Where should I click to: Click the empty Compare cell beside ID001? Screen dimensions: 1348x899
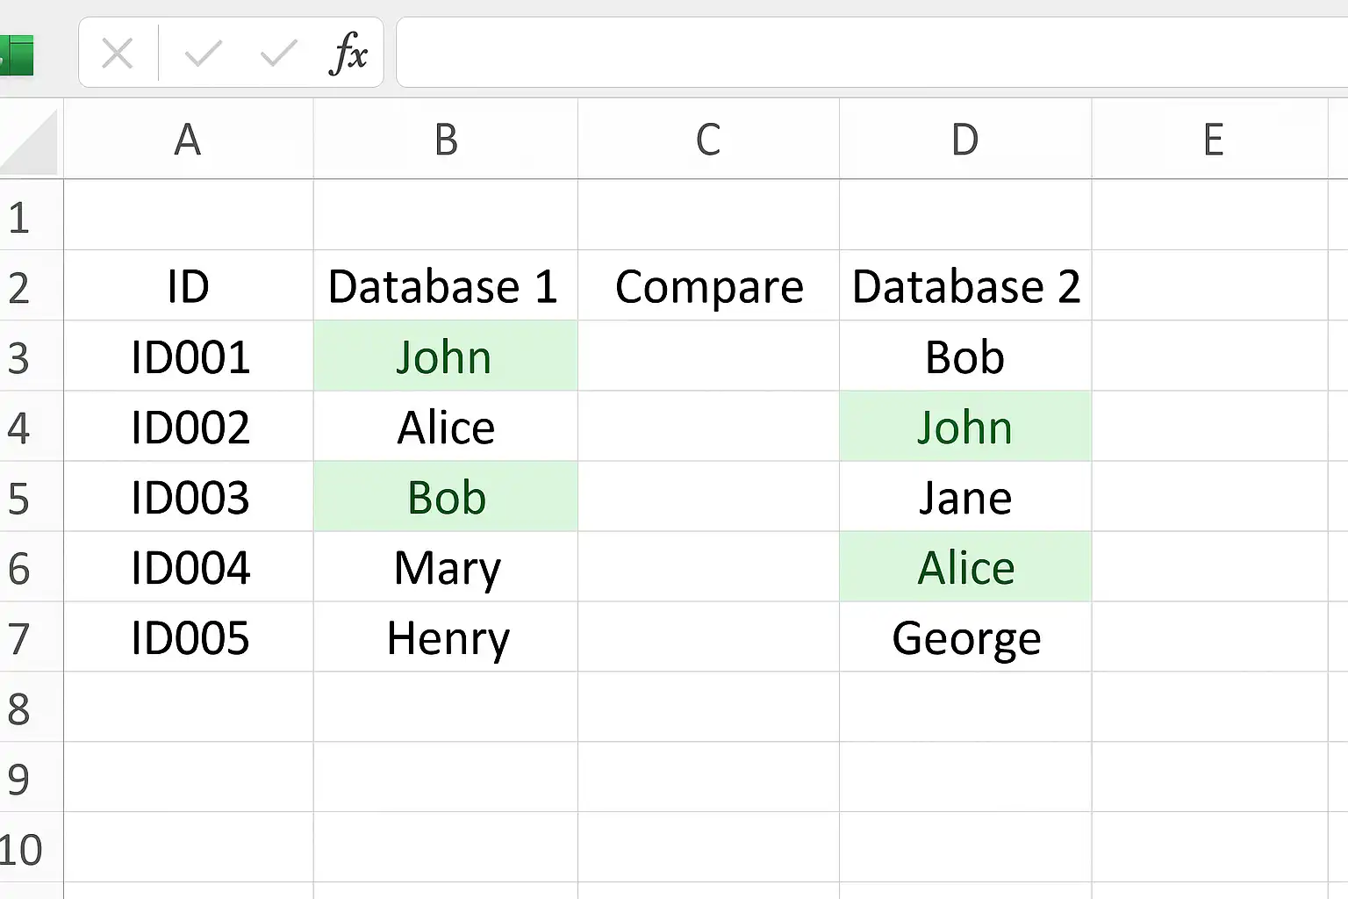click(x=708, y=356)
